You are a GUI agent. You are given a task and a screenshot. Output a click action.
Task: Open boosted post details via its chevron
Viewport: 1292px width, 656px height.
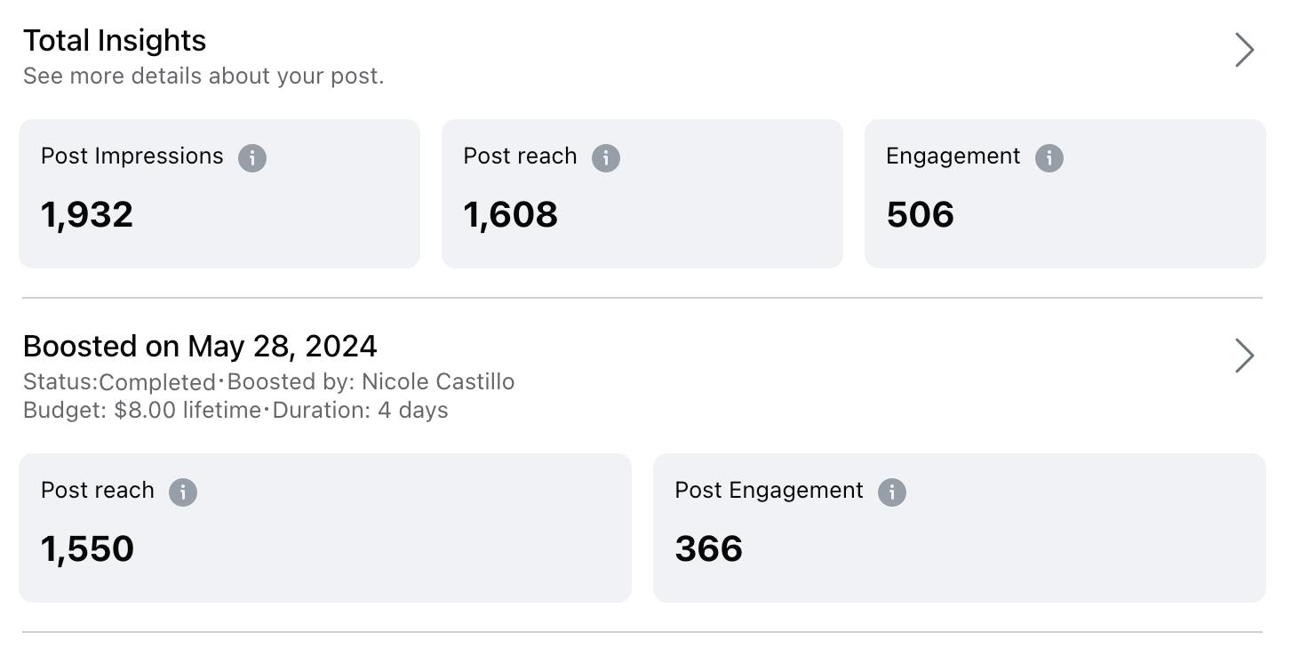pos(1244,356)
